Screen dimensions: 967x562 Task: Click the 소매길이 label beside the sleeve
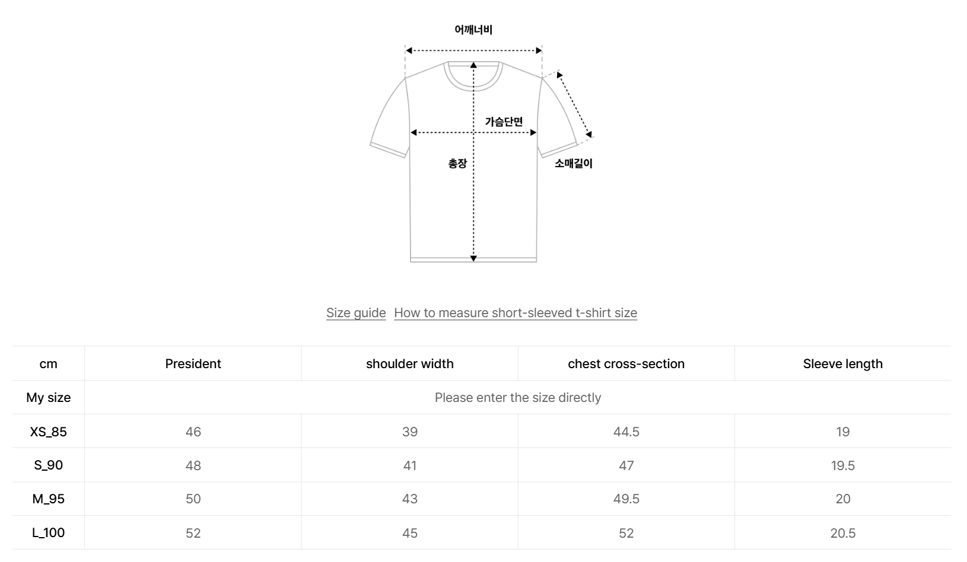(x=573, y=163)
